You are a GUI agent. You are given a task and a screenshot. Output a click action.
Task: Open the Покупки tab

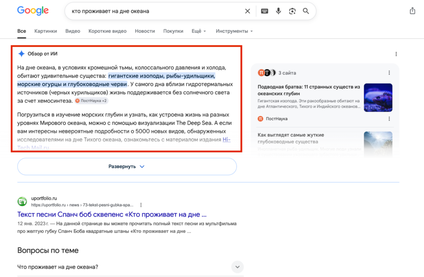[x=173, y=31]
